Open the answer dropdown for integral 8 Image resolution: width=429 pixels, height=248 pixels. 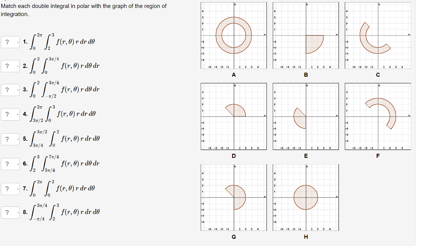pos(10,212)
